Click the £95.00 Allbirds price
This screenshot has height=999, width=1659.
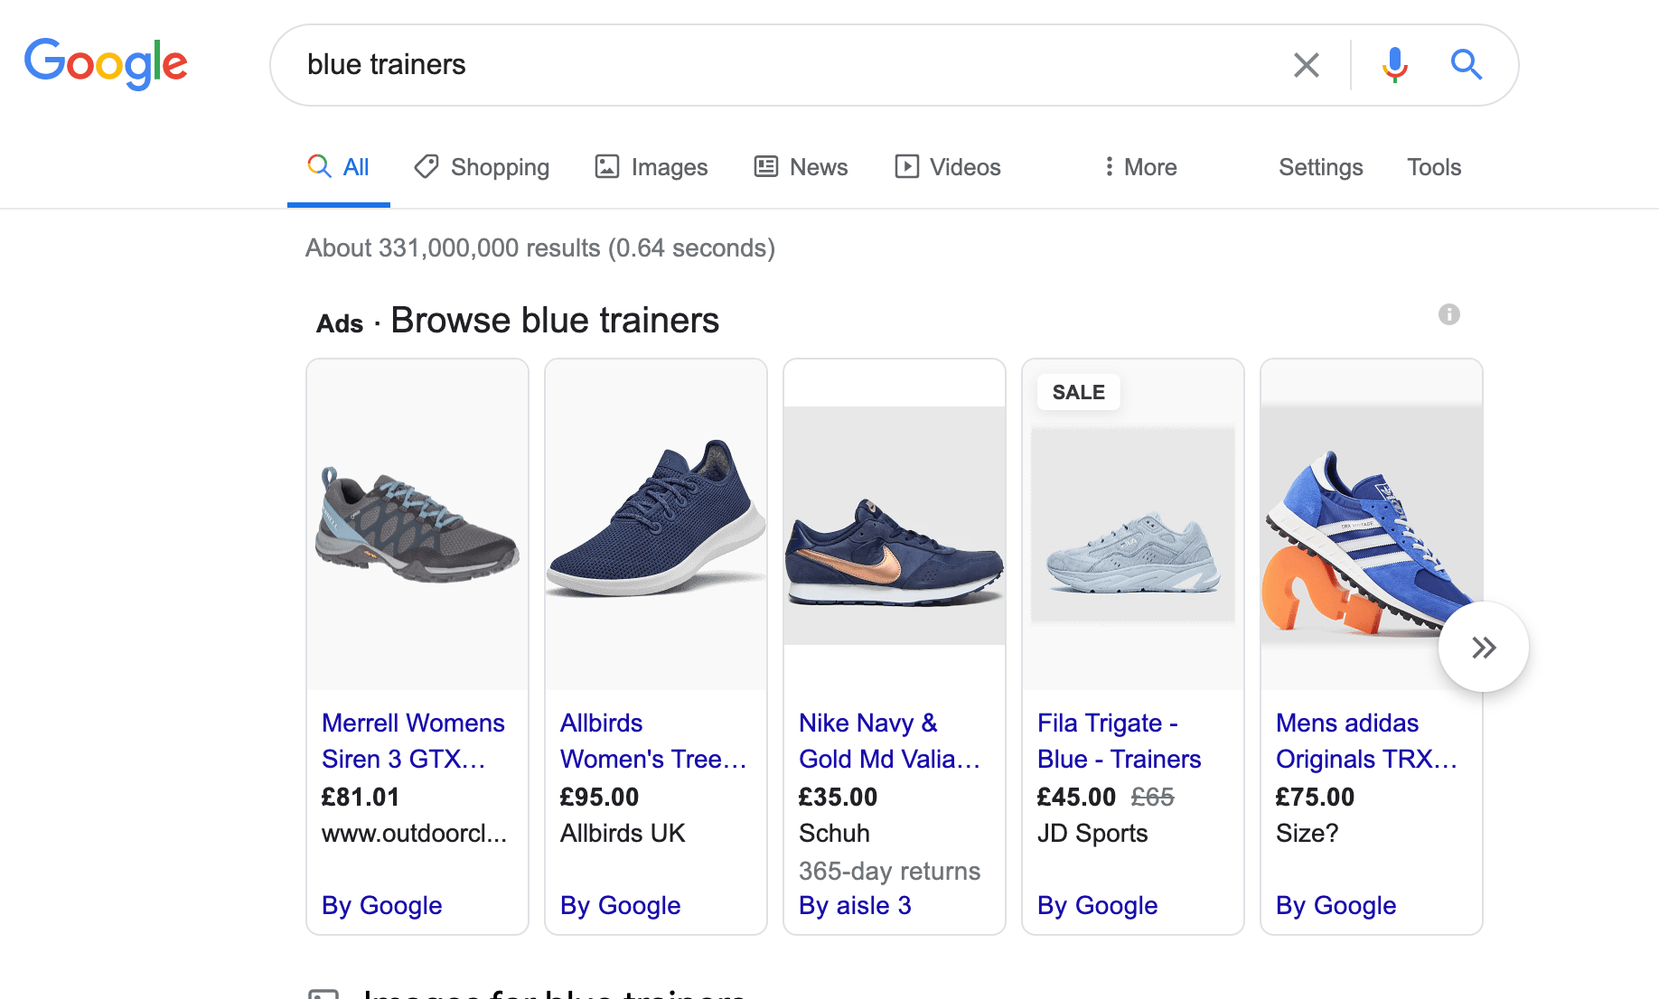pyautogui.click(x=599, y=797)
